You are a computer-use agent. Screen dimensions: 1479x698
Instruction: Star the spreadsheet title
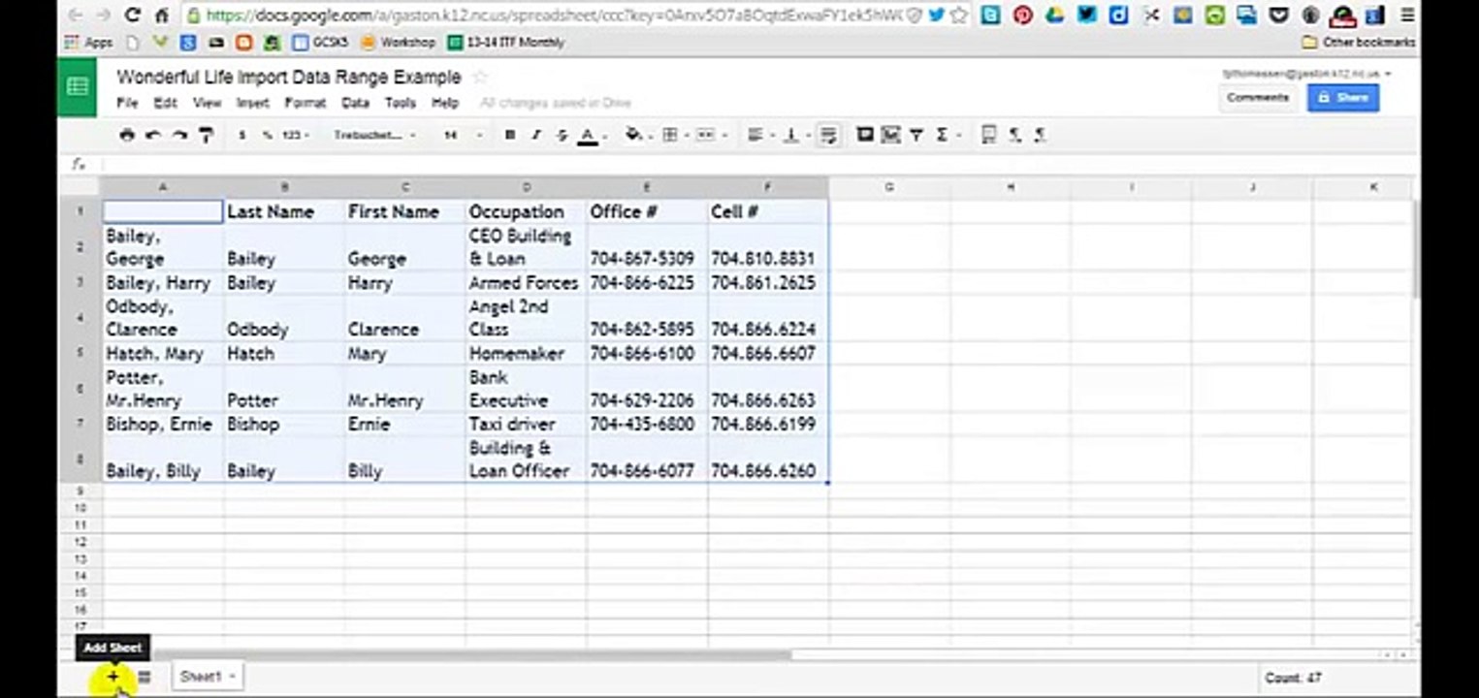[479, 78]
